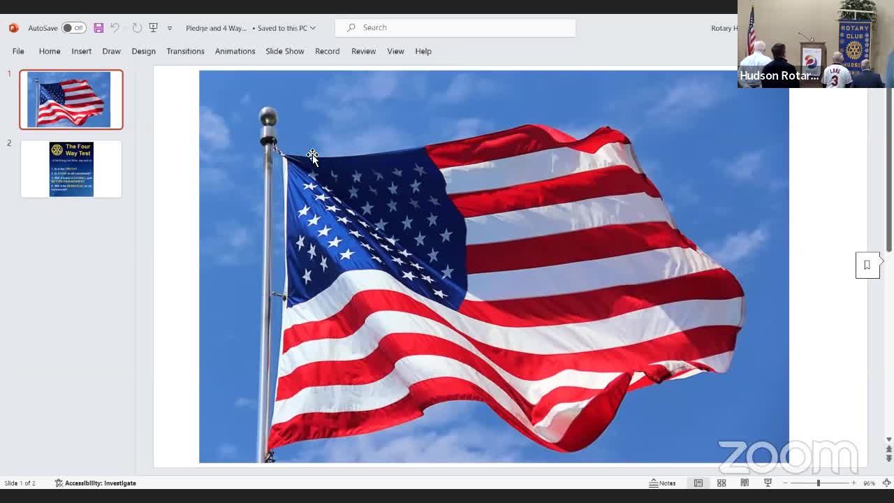The image size is (894, 503).
Task: Open the File menu
Action: coord(18,51)
